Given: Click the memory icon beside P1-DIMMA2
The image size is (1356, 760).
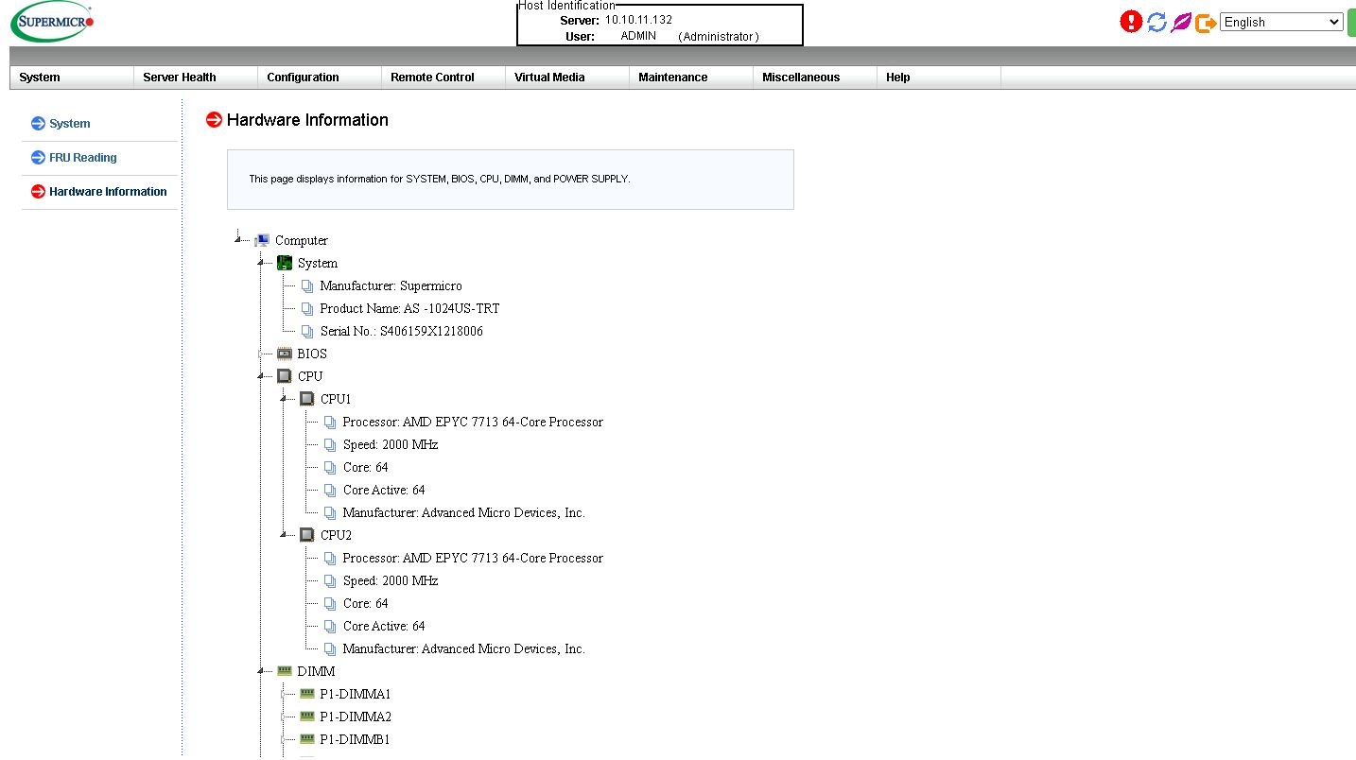Looking at the screenshot, I should pyautogui.click(x=307, y=717).
